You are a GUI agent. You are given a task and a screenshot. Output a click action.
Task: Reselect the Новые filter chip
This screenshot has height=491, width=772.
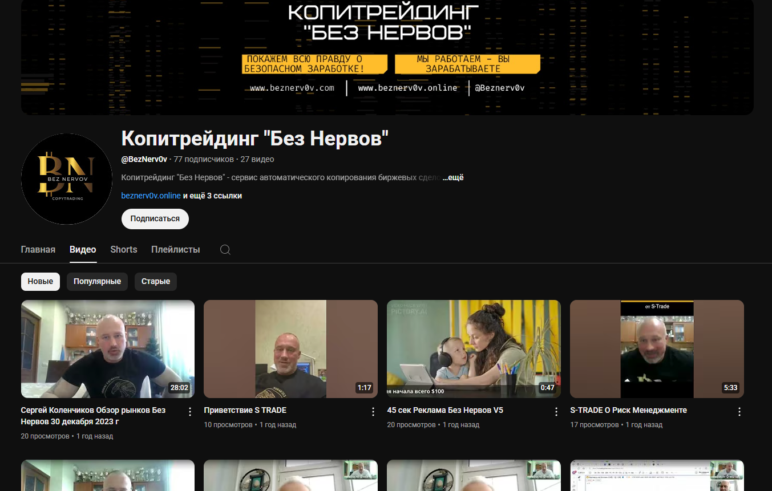pyautogui.click(x=40, y=281)
